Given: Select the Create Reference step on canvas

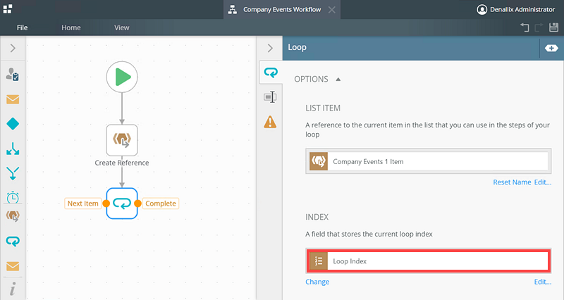Looking at the screenshot, I should (122, 140).
